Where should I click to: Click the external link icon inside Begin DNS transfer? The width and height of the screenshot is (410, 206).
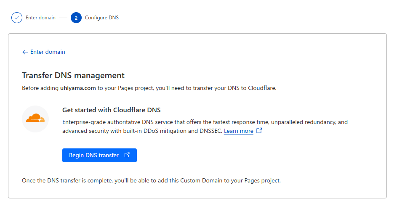(127, 155)
